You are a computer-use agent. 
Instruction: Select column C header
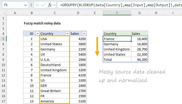55,13
